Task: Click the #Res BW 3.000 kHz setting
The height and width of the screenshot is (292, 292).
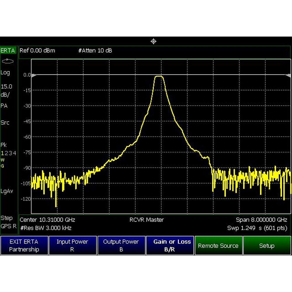Action: (46, 228)
